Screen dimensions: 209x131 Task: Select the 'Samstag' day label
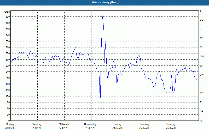[x=144, y=124]
